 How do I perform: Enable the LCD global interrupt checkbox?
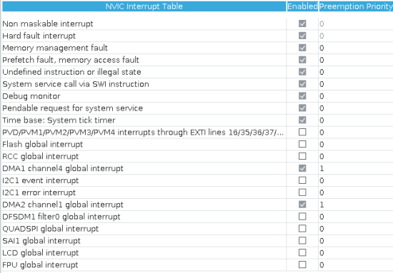point(302,252)
